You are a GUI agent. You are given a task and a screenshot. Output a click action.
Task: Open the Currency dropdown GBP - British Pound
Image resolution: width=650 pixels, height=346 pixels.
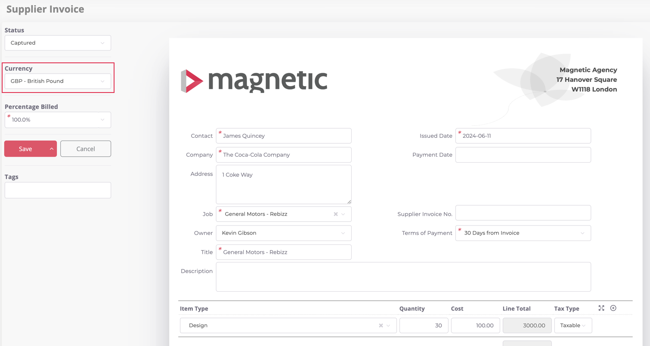(x=58, y=81)
